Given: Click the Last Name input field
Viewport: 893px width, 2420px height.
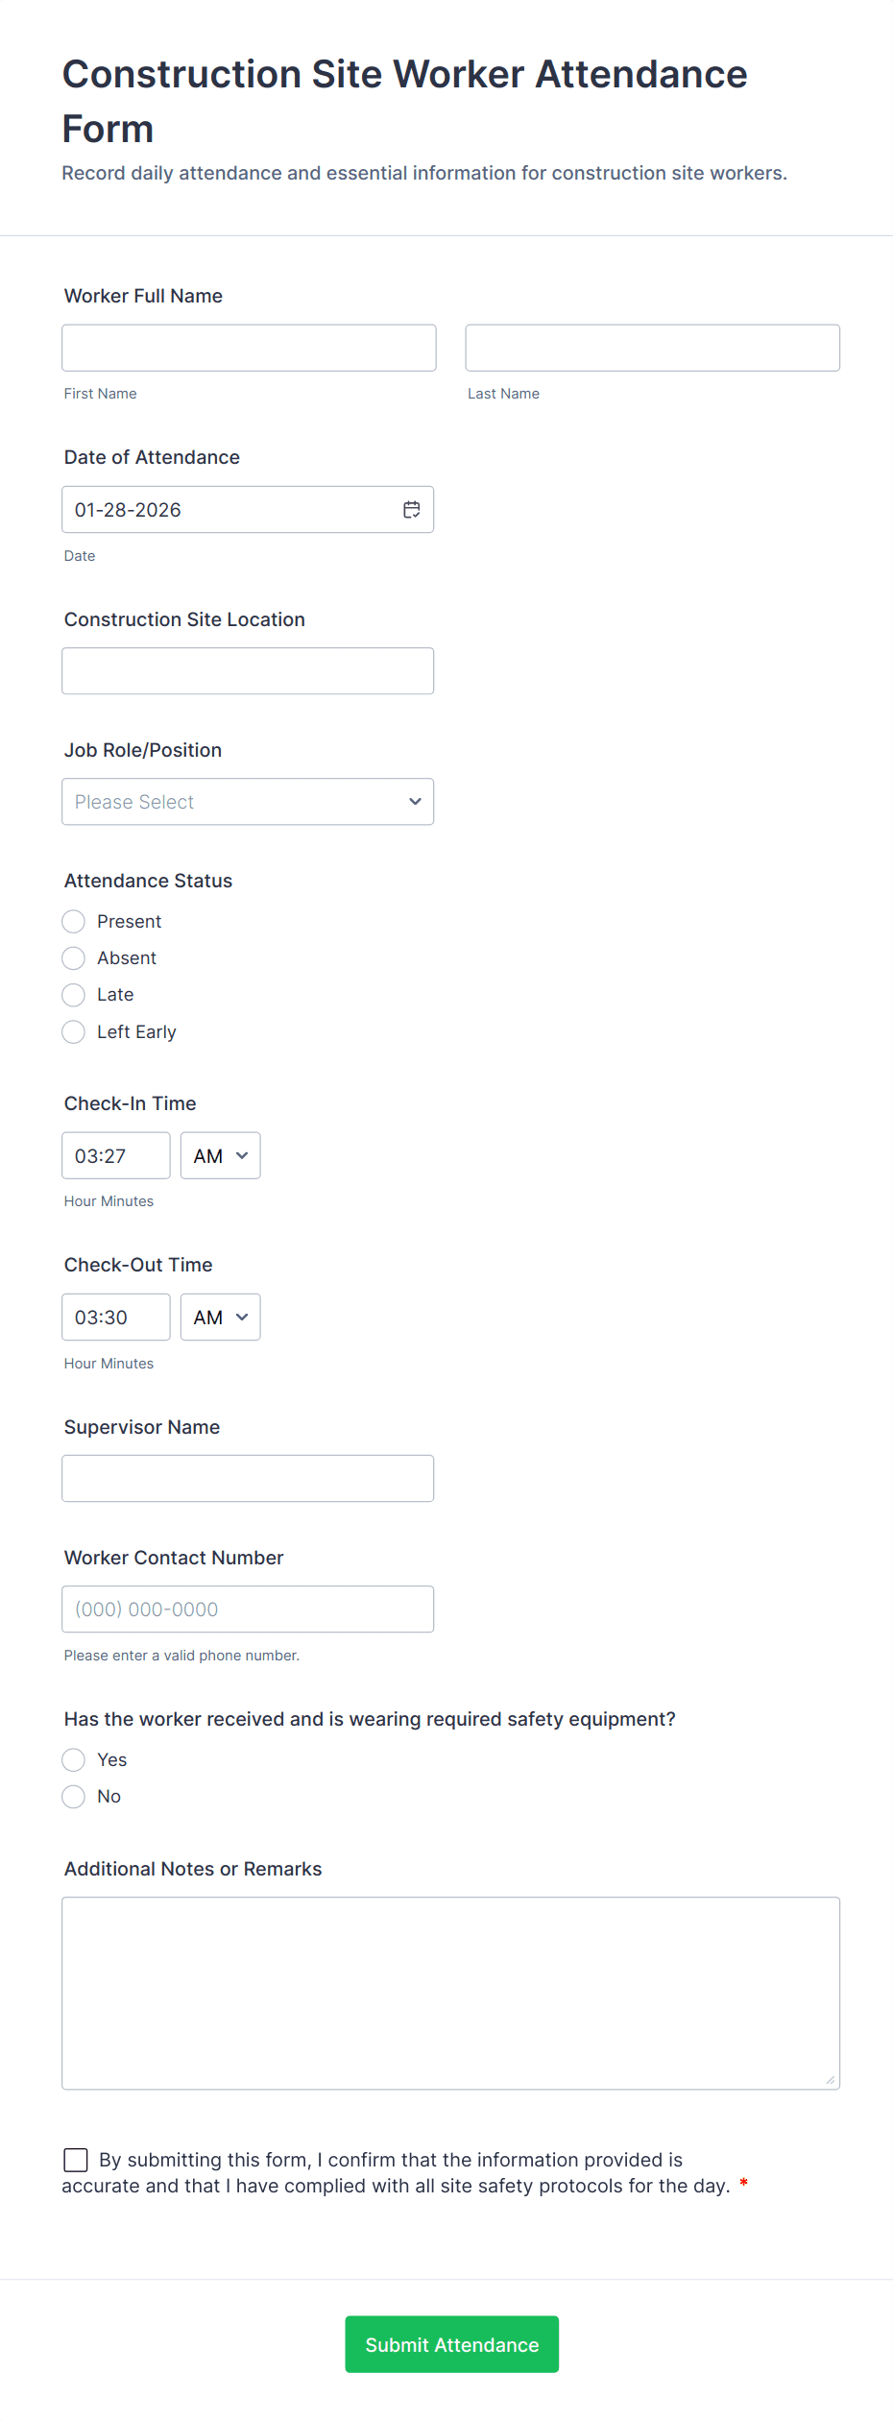Looking at the screenshot, I should (652, 348).
